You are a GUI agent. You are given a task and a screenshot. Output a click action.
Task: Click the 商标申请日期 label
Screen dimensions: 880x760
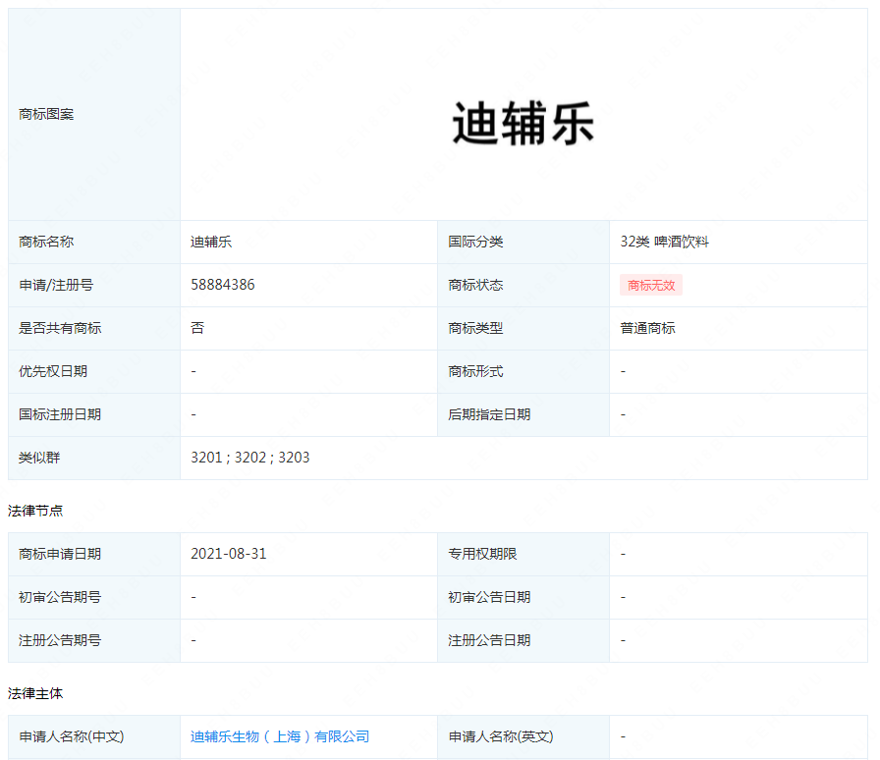[x=60, y=554]
